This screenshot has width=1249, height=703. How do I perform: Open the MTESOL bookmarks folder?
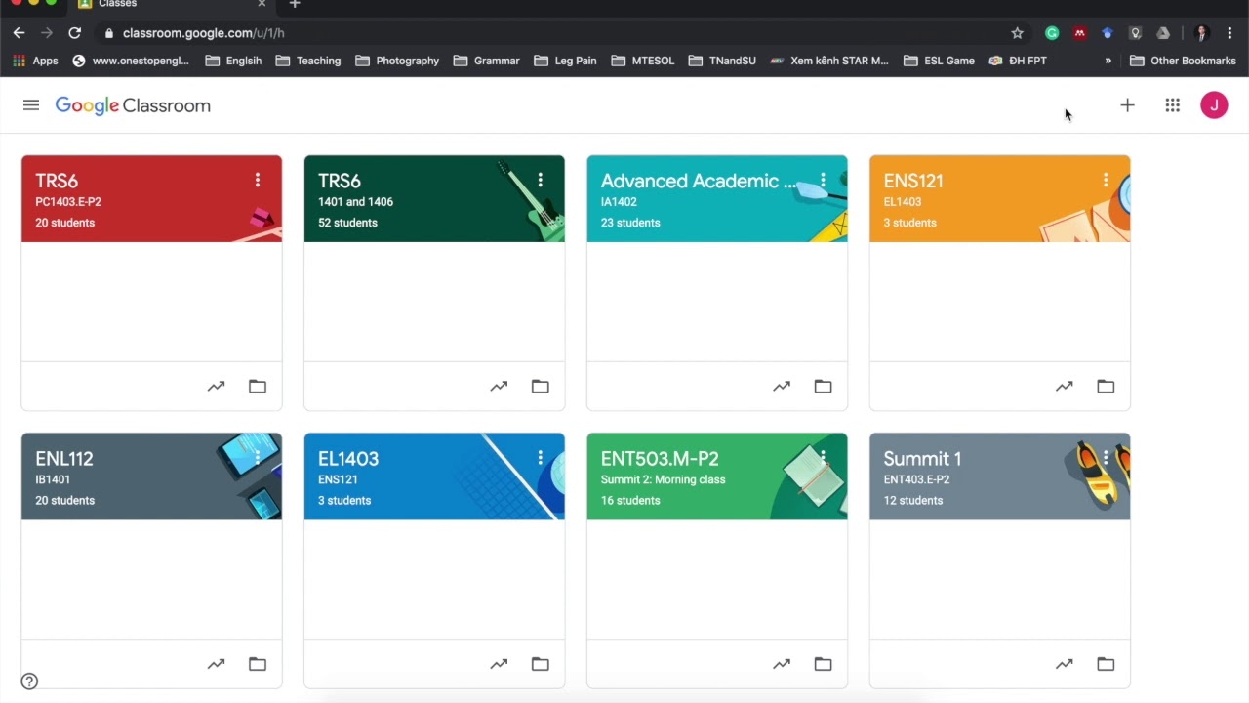pos(643,61)
